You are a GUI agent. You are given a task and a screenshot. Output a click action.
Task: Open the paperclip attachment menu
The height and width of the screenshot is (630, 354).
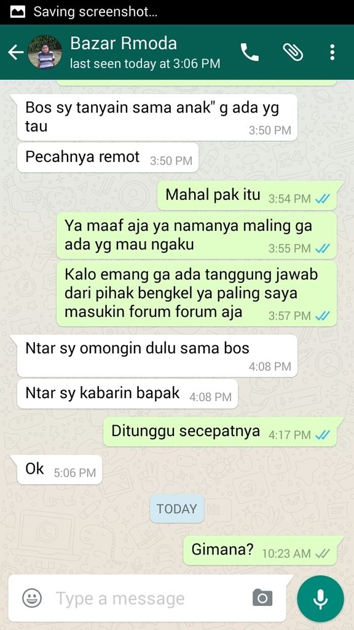click(x=293, y=52)
